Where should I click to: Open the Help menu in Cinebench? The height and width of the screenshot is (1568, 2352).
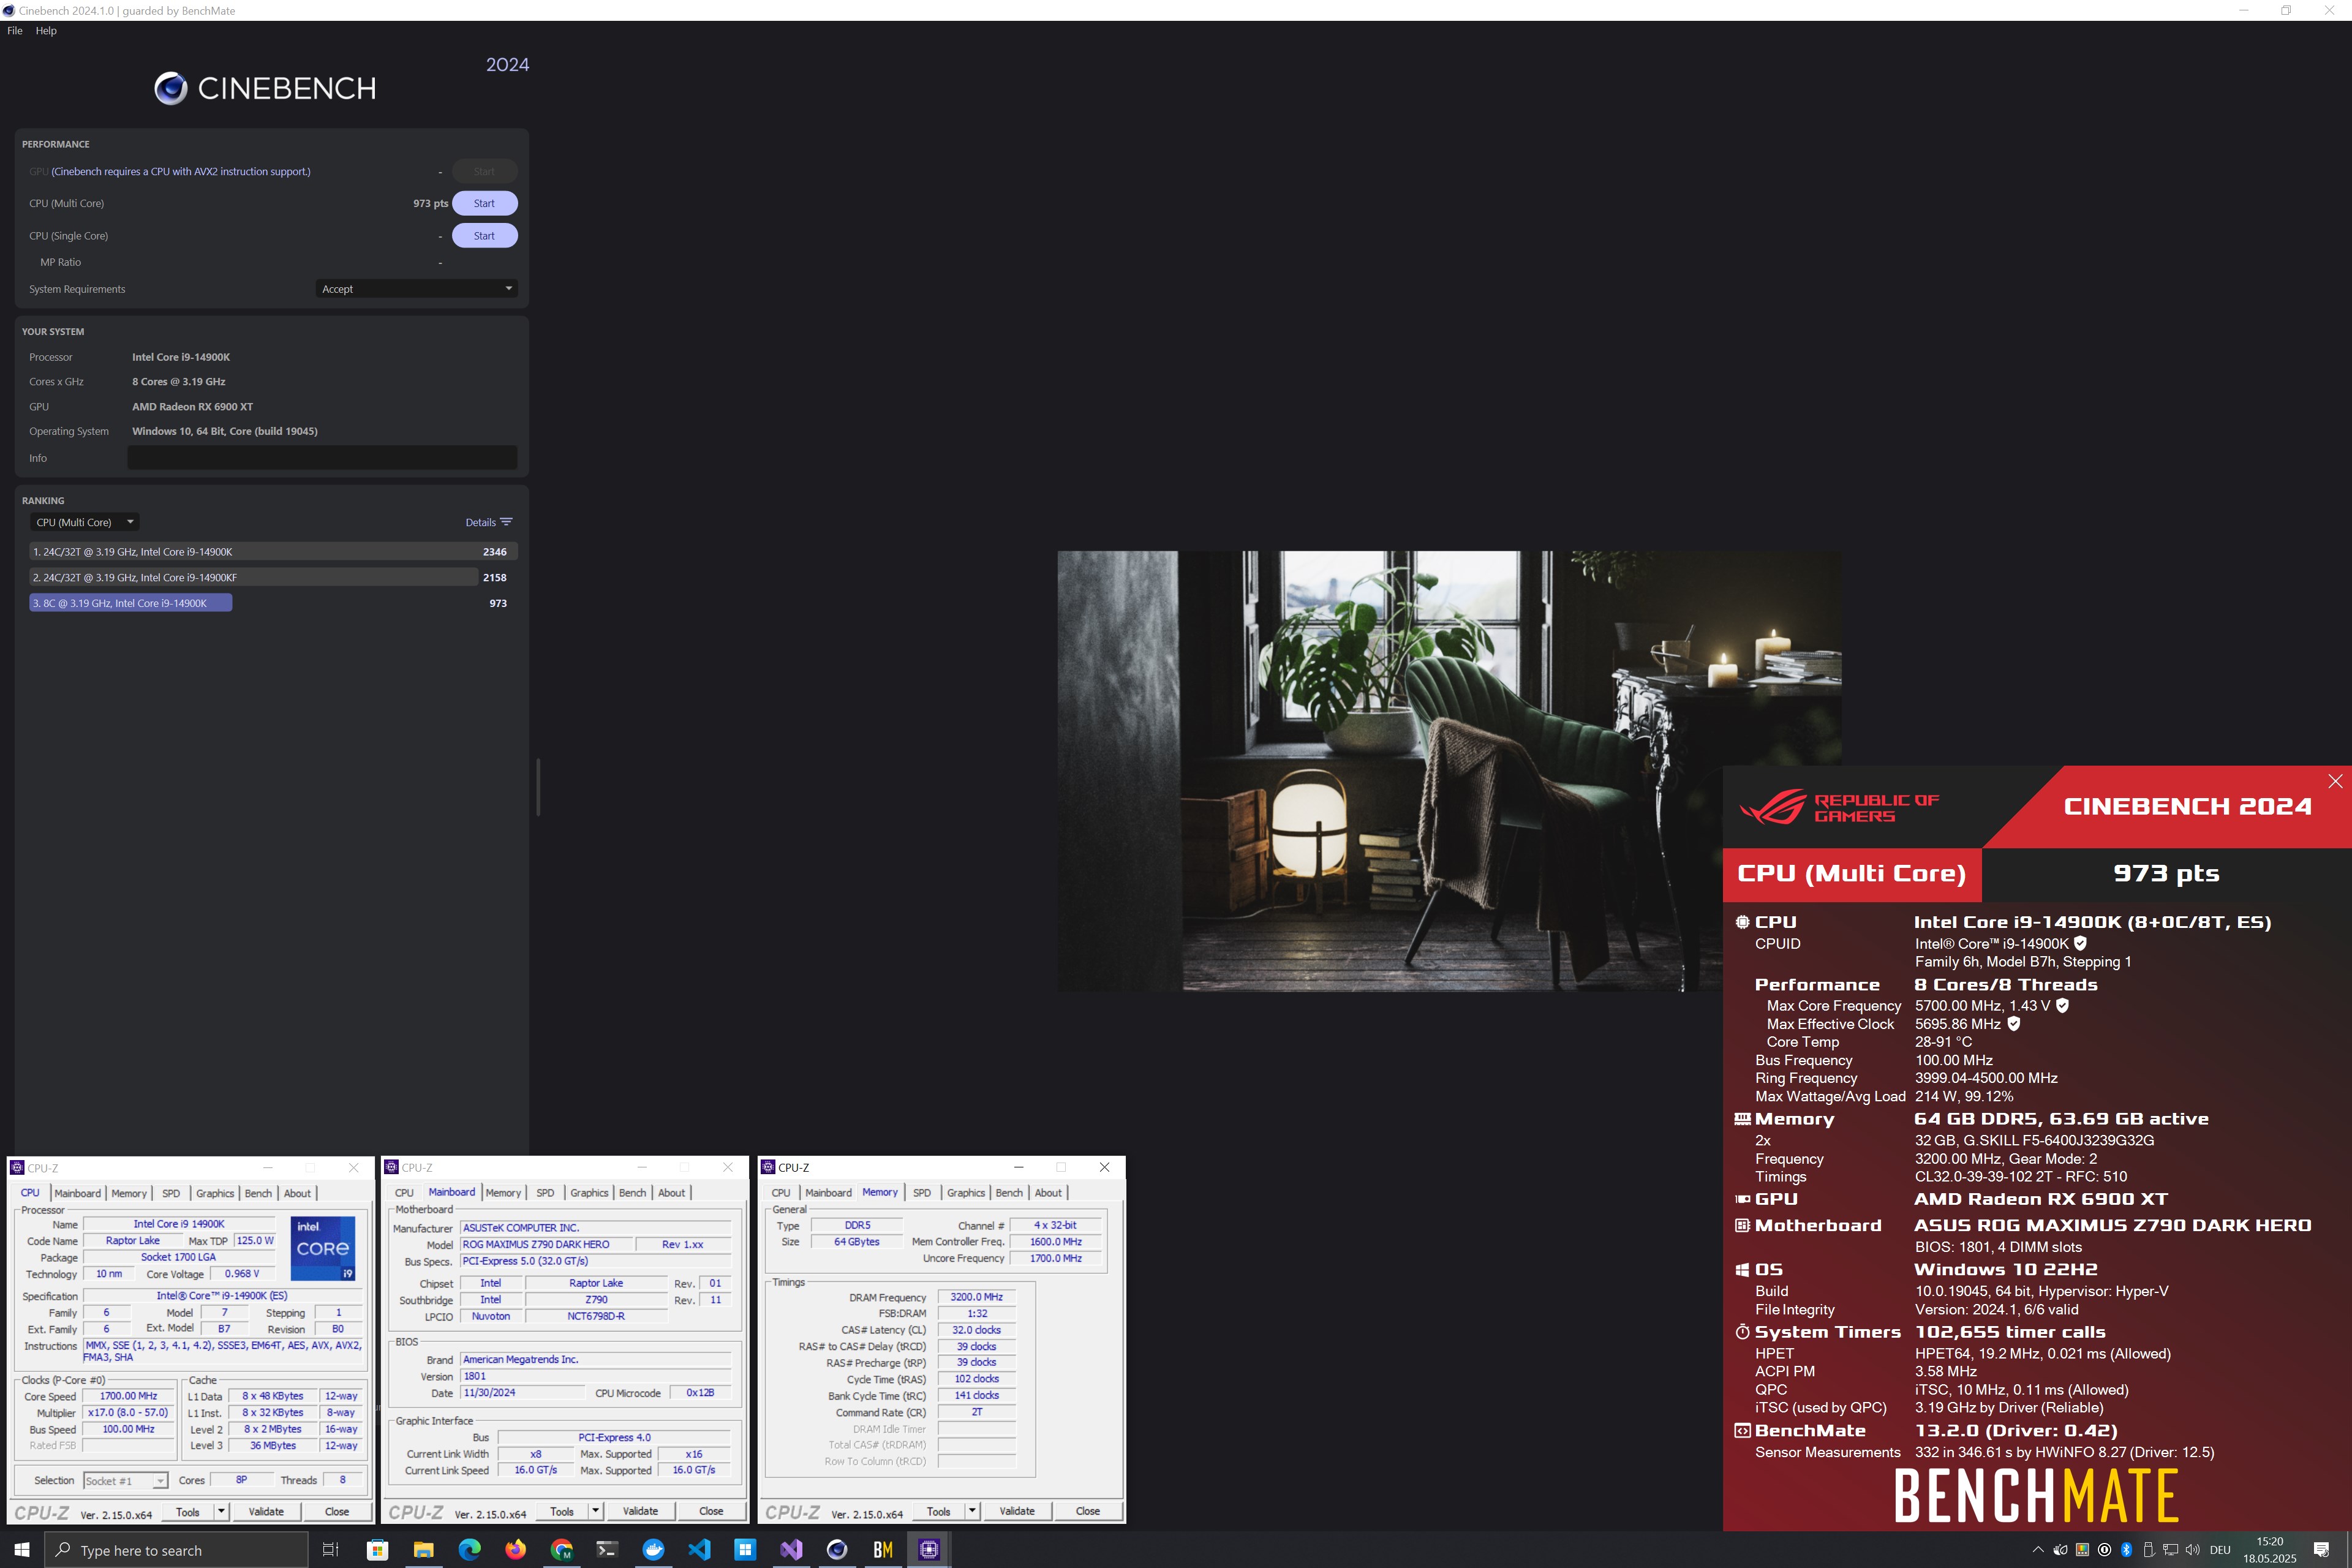[46, 31]
